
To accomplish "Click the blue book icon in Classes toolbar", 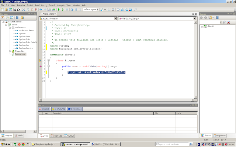I will tap(217, 18).
